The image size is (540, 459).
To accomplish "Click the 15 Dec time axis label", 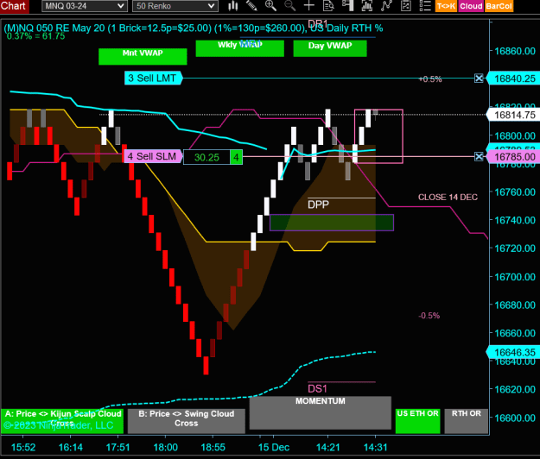I will (x=274, y=447).
